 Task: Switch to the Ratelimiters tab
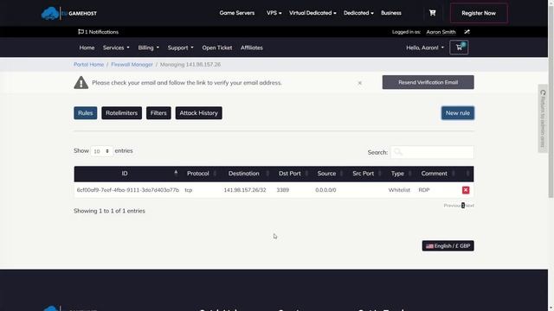coord(121,113)
